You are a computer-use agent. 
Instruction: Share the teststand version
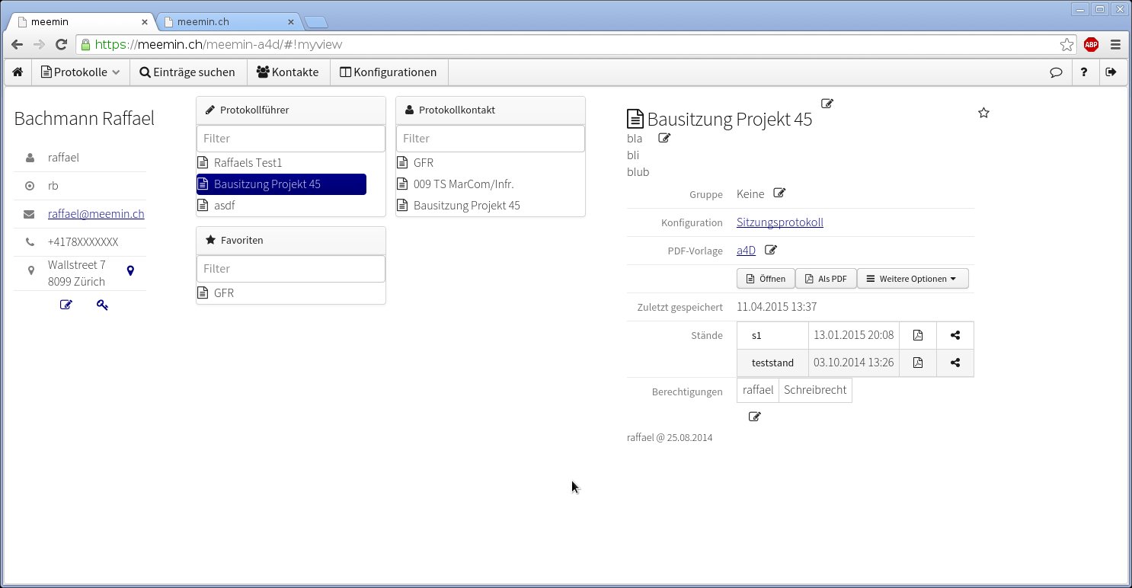pyautogui.click(x=955, y=363)
